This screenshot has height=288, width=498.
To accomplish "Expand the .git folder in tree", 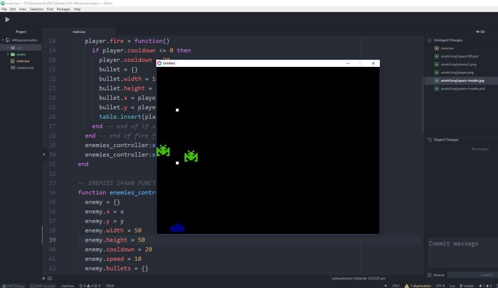I will tap(8, 48).
